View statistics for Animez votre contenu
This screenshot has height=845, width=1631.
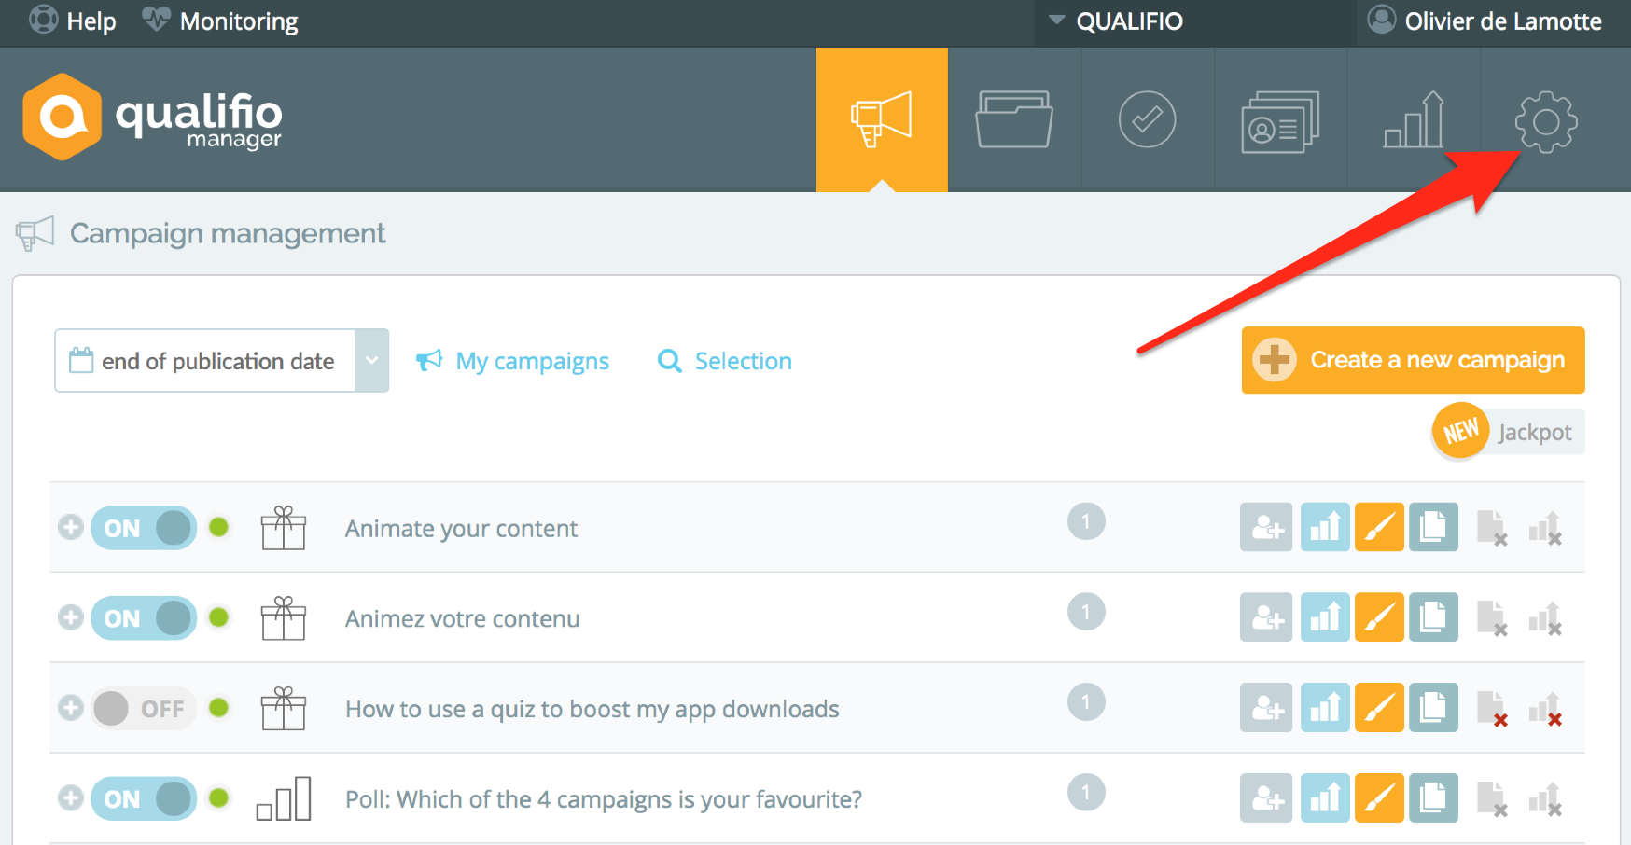point(1325,617)
